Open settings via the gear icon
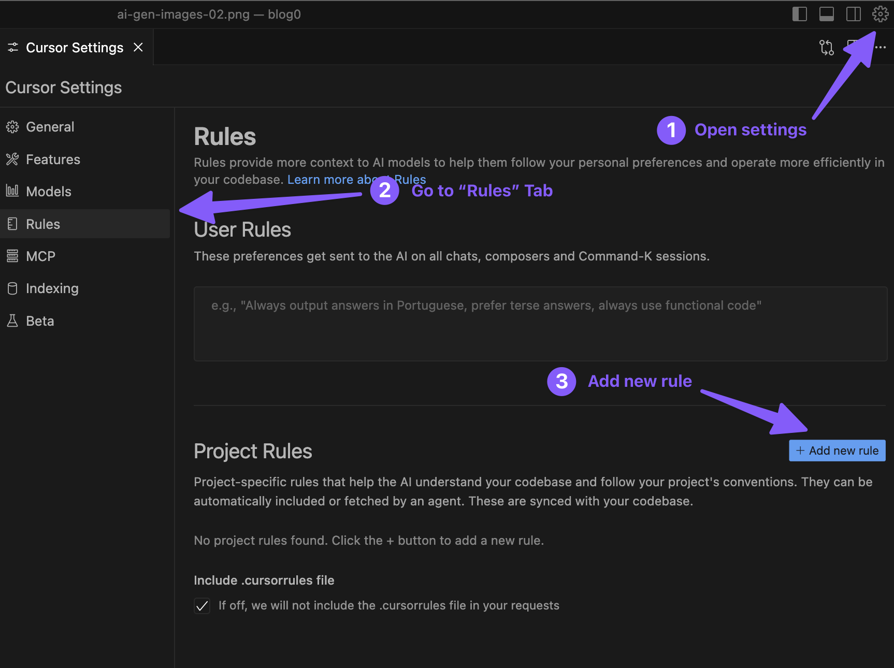 click(x=880, y=14)
